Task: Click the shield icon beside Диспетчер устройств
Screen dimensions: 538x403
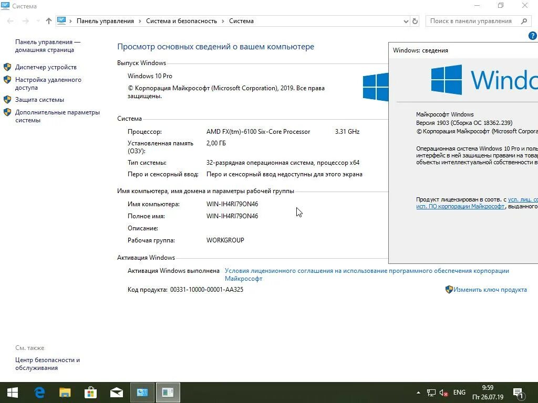Action: (x=7, y=67)
